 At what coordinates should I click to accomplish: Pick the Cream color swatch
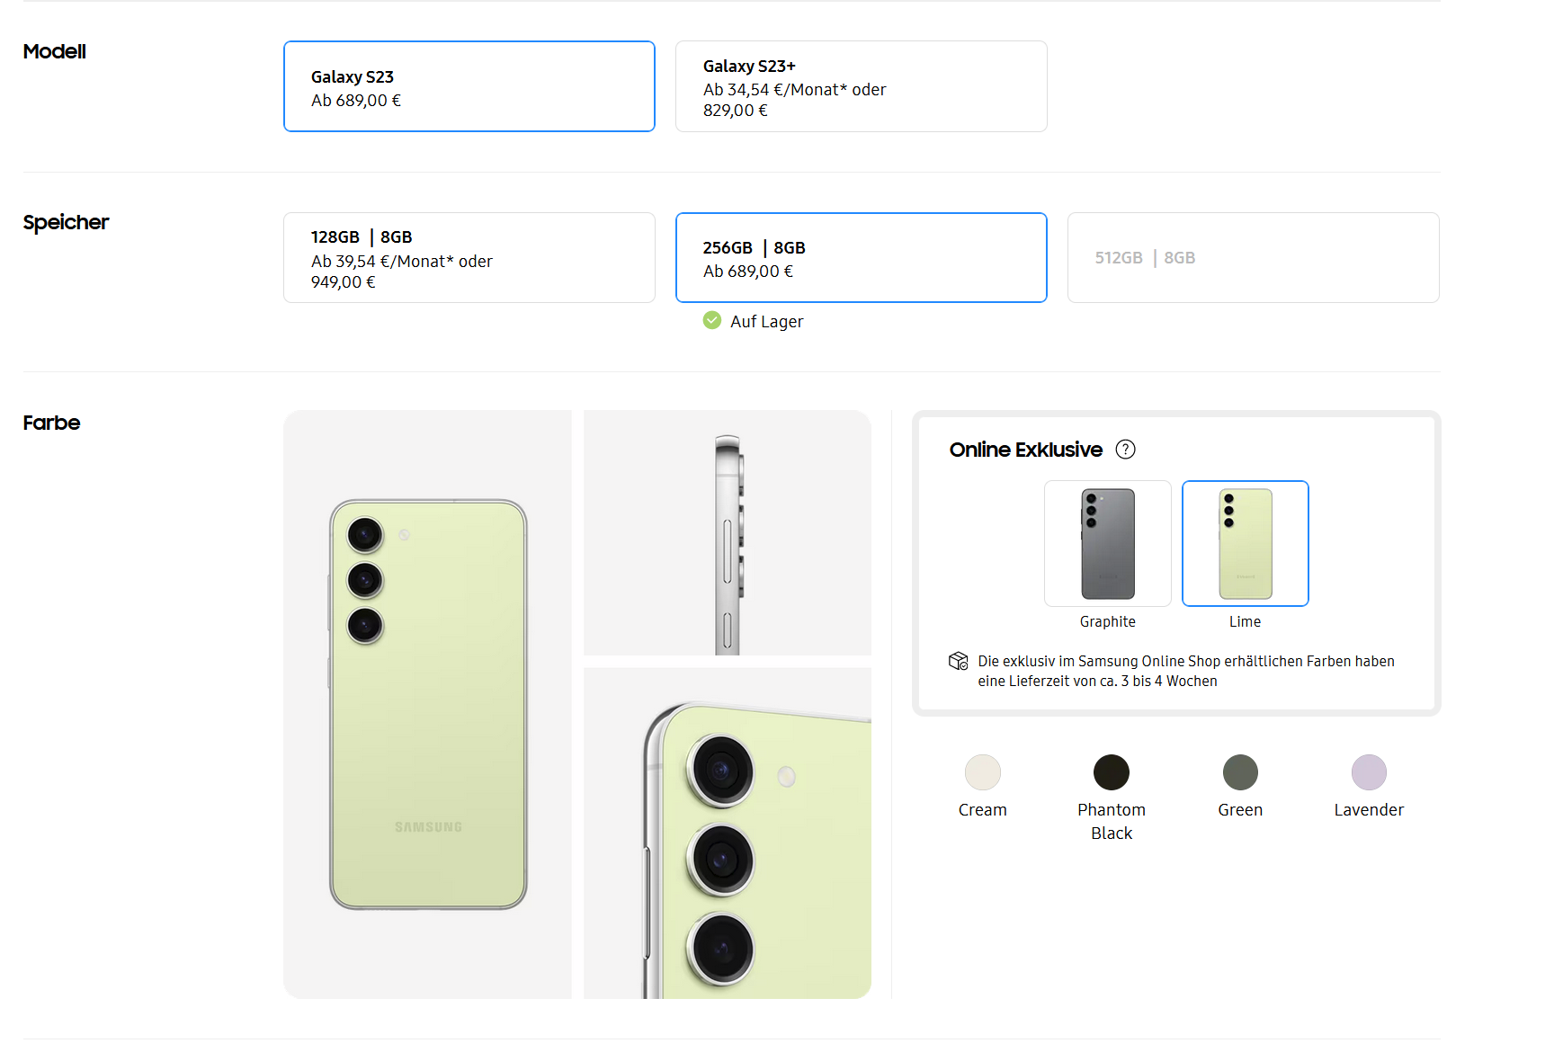[983, 772]
